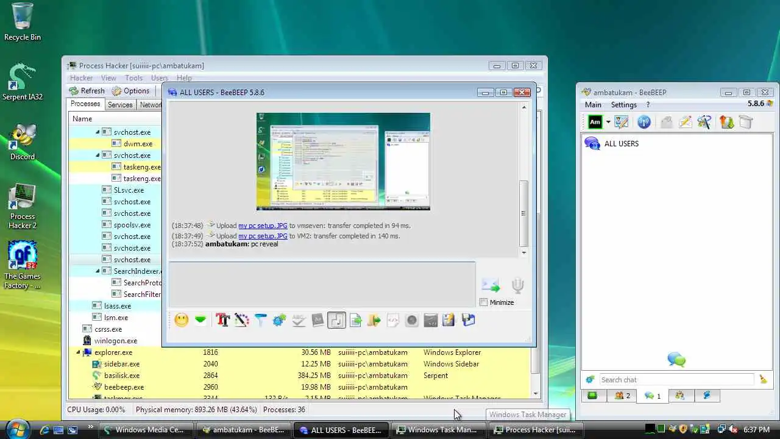Open the Settings menu in BeeBEEP
780x439 pixels.
(x=623, y=105)
